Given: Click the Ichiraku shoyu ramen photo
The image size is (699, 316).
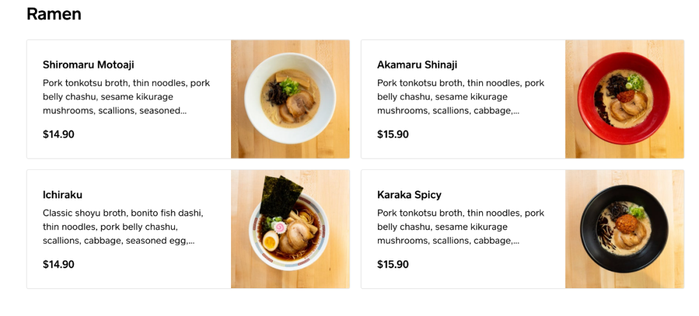Looking at the screenshot, I should [290, 229].
